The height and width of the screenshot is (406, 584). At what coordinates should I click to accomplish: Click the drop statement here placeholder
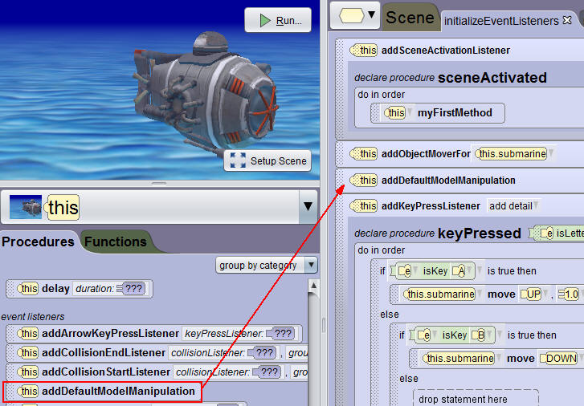point(476,398)
